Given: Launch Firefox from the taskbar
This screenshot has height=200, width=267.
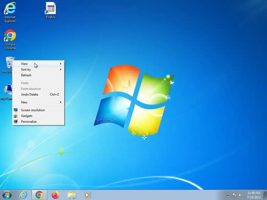Looking at the screenshot, I should (56, 195).
